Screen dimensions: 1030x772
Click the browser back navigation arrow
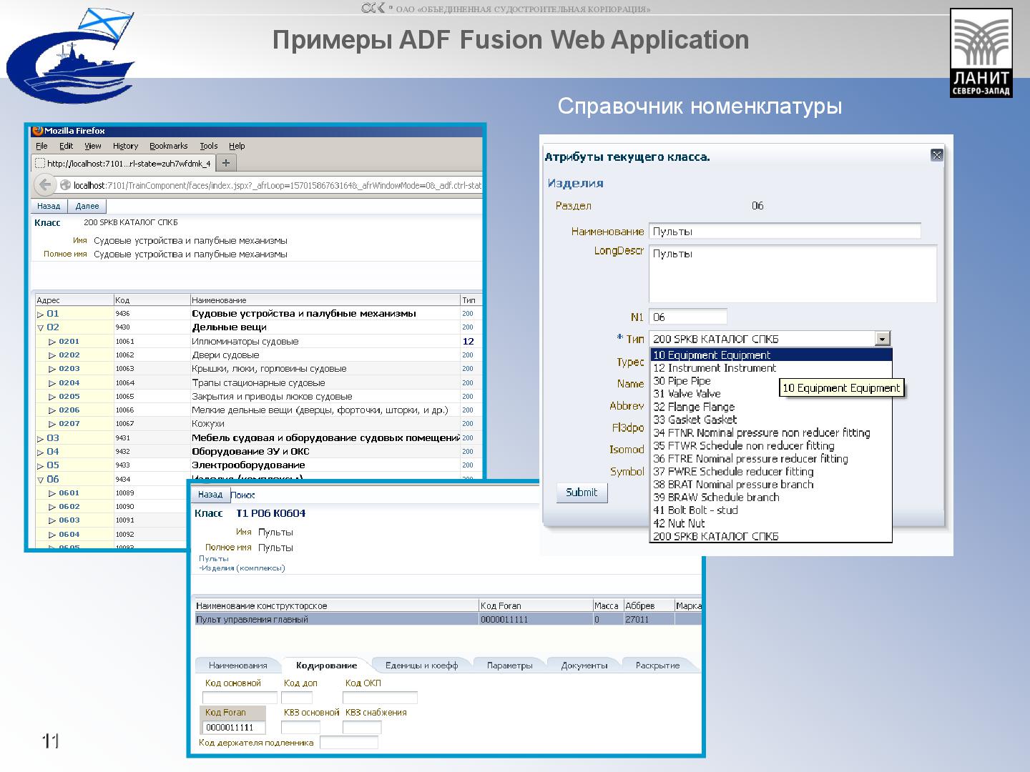coord(44,185)
